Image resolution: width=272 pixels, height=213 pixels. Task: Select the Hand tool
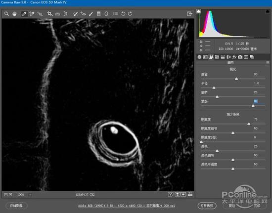click(14, 14)
